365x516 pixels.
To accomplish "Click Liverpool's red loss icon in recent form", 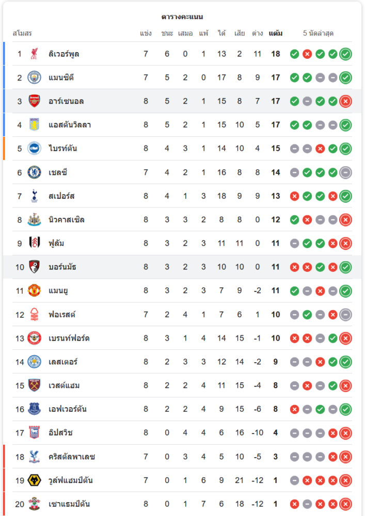I will click(x=307, y=54).
